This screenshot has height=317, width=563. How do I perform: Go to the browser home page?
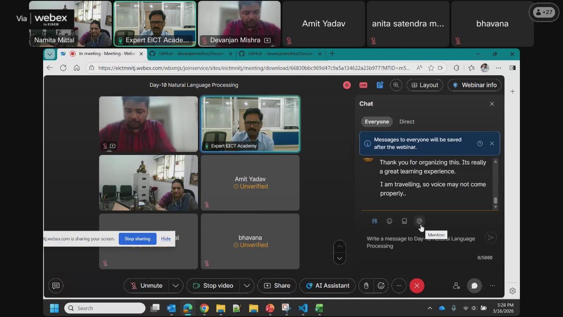tap(77, 68)
